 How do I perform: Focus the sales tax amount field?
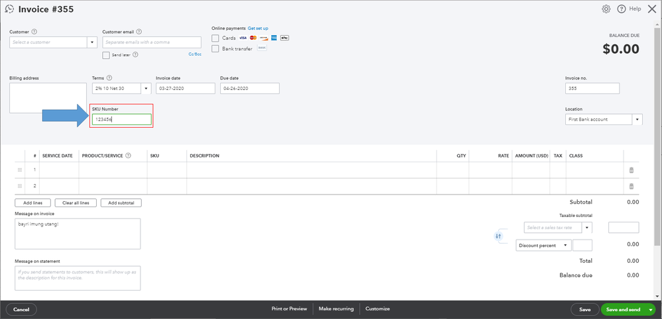[x=624, y=228]
